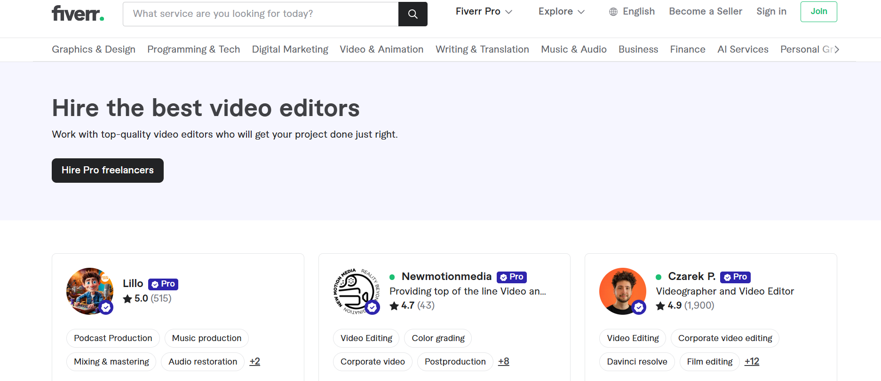Image resolution: width=881 pixels, height=381 pixels.
Task: Expand the Explore dropdown
Action: pyautogui.click(x=562, y=12)
